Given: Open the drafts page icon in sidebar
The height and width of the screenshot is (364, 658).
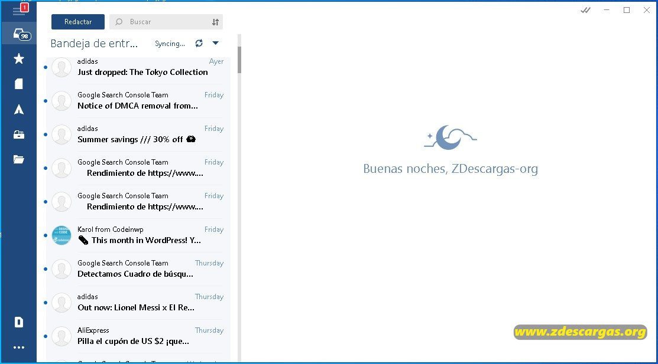Looking at the screenshot, I should (18, 84).
